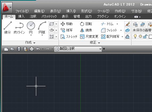The width and height of the screenshot is (152, 112).
Task: Open the layer properties manager icon
Action: point(135,24)
